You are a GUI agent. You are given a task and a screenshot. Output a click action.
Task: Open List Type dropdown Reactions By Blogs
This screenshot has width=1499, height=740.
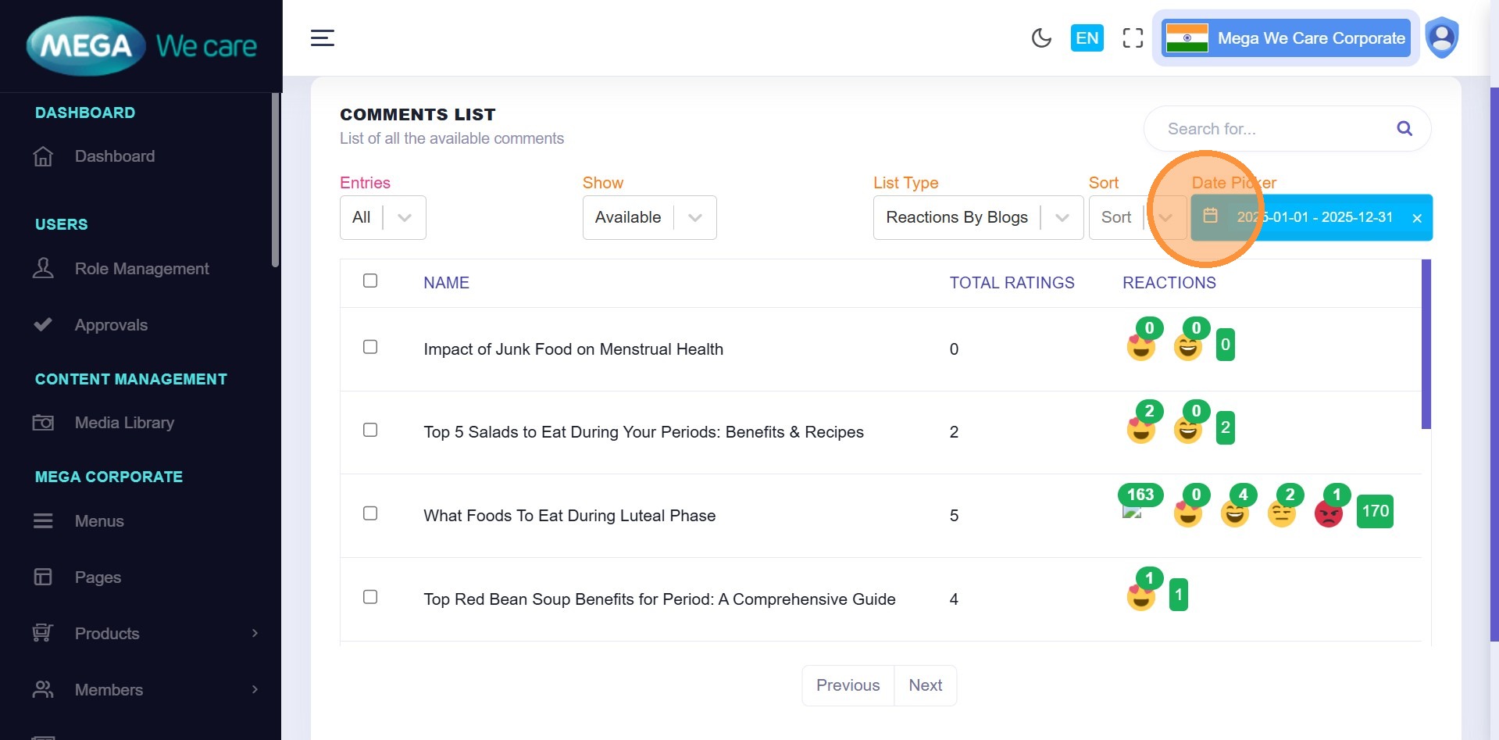coord(977,217)
